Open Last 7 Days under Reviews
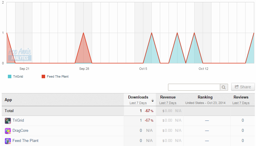 [241, 103]
